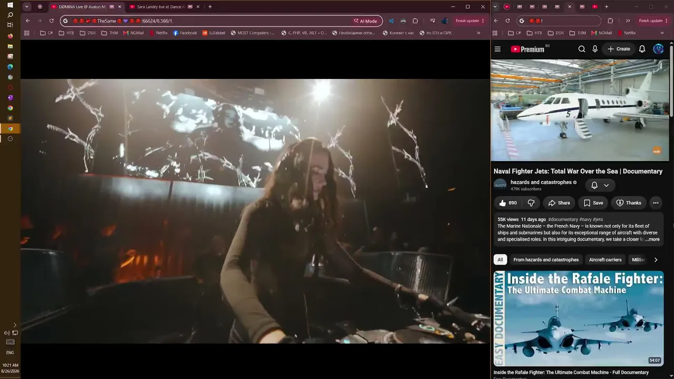Open YouTube search
The width and height of the screenshot is (674, 379).
click(582, 49)
